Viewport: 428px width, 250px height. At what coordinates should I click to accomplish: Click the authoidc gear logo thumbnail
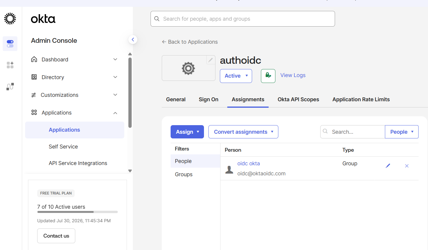[188, 68]
